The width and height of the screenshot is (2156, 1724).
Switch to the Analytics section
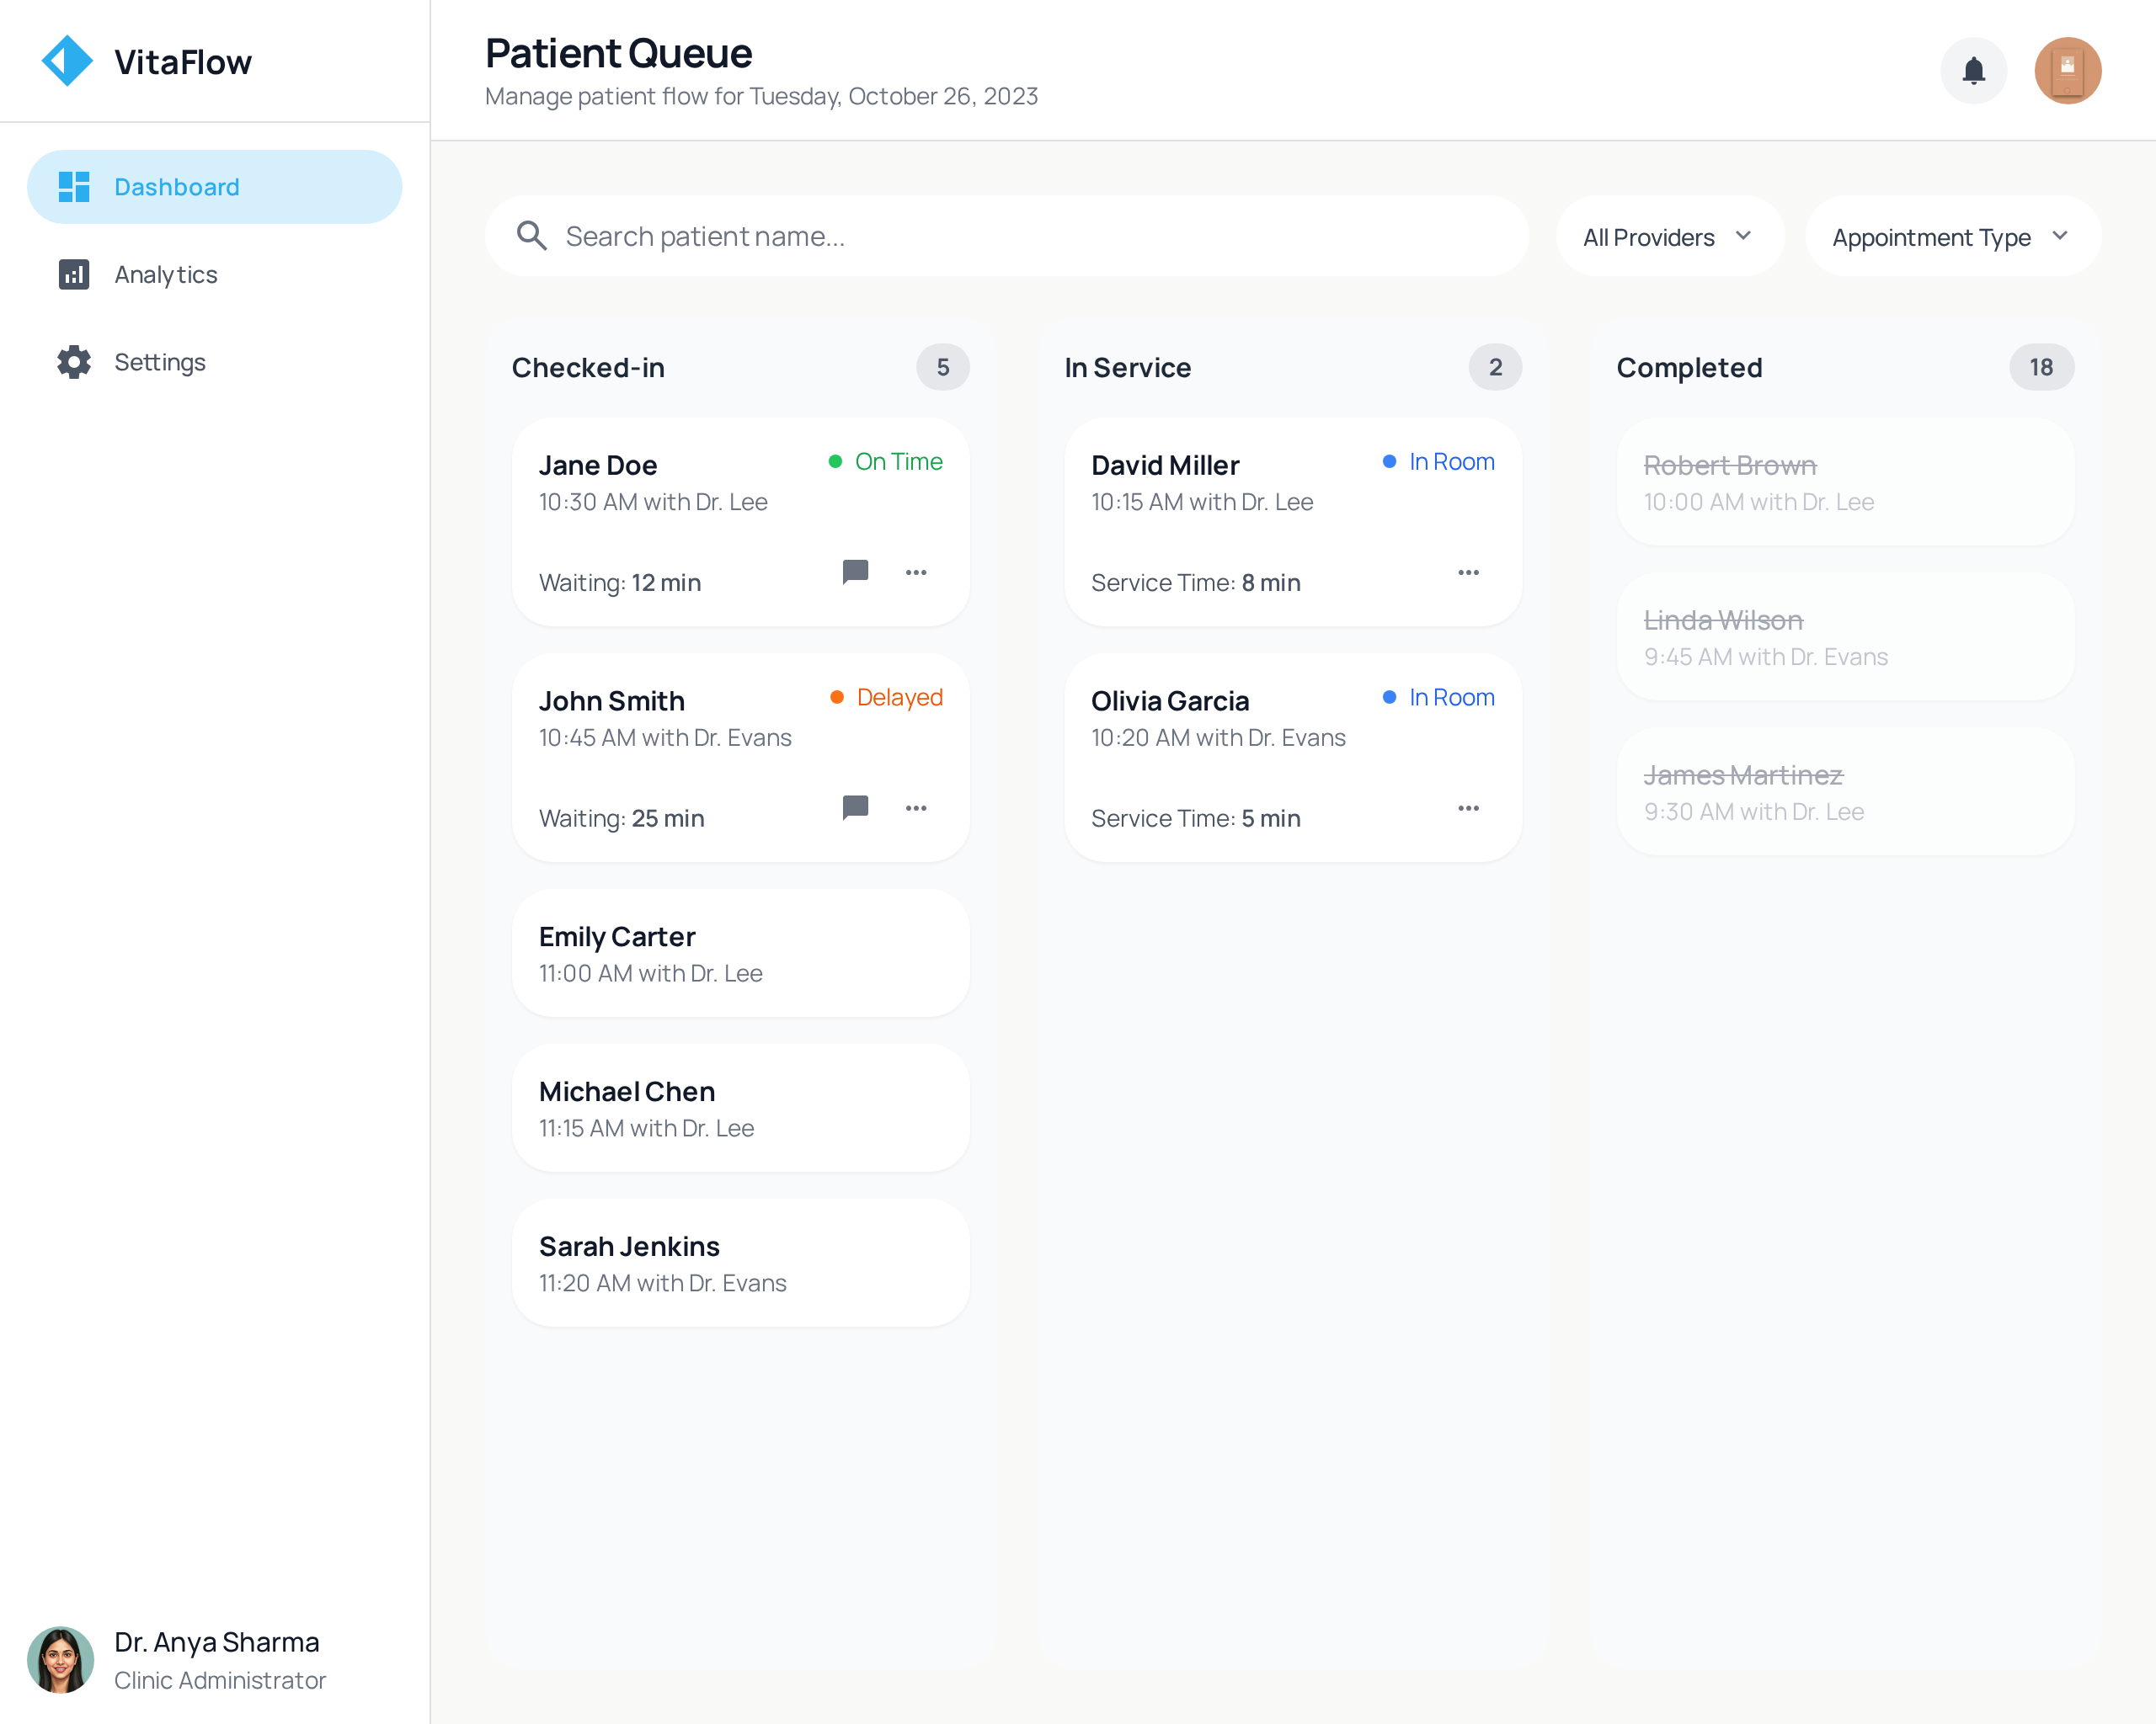coord(165,274)
